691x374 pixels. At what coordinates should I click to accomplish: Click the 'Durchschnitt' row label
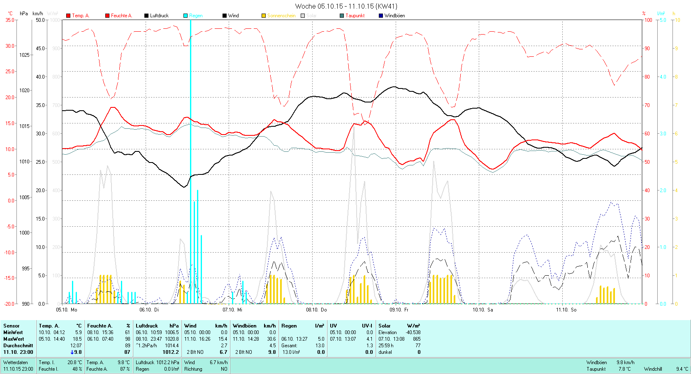pyautogui.click(x=18, y=345)
